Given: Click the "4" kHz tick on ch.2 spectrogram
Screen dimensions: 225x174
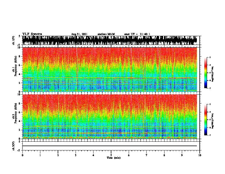Looking at the screenshot, I should click(x=20, y=121).
